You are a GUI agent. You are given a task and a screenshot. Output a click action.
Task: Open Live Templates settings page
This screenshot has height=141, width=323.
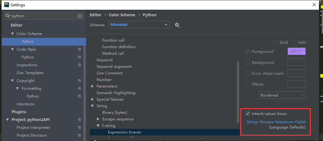pos(30,73)
